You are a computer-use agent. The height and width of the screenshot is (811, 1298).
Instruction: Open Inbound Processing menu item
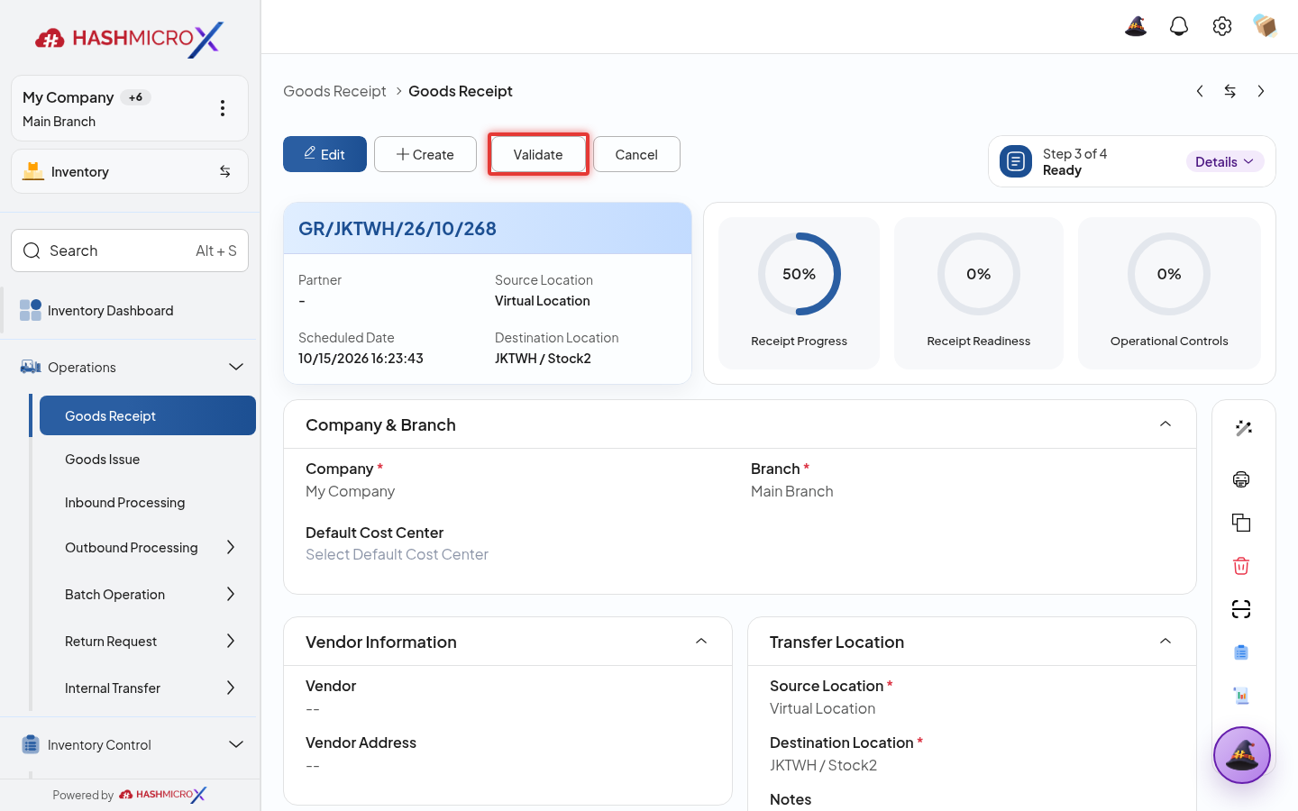click(x=148, y=503)
